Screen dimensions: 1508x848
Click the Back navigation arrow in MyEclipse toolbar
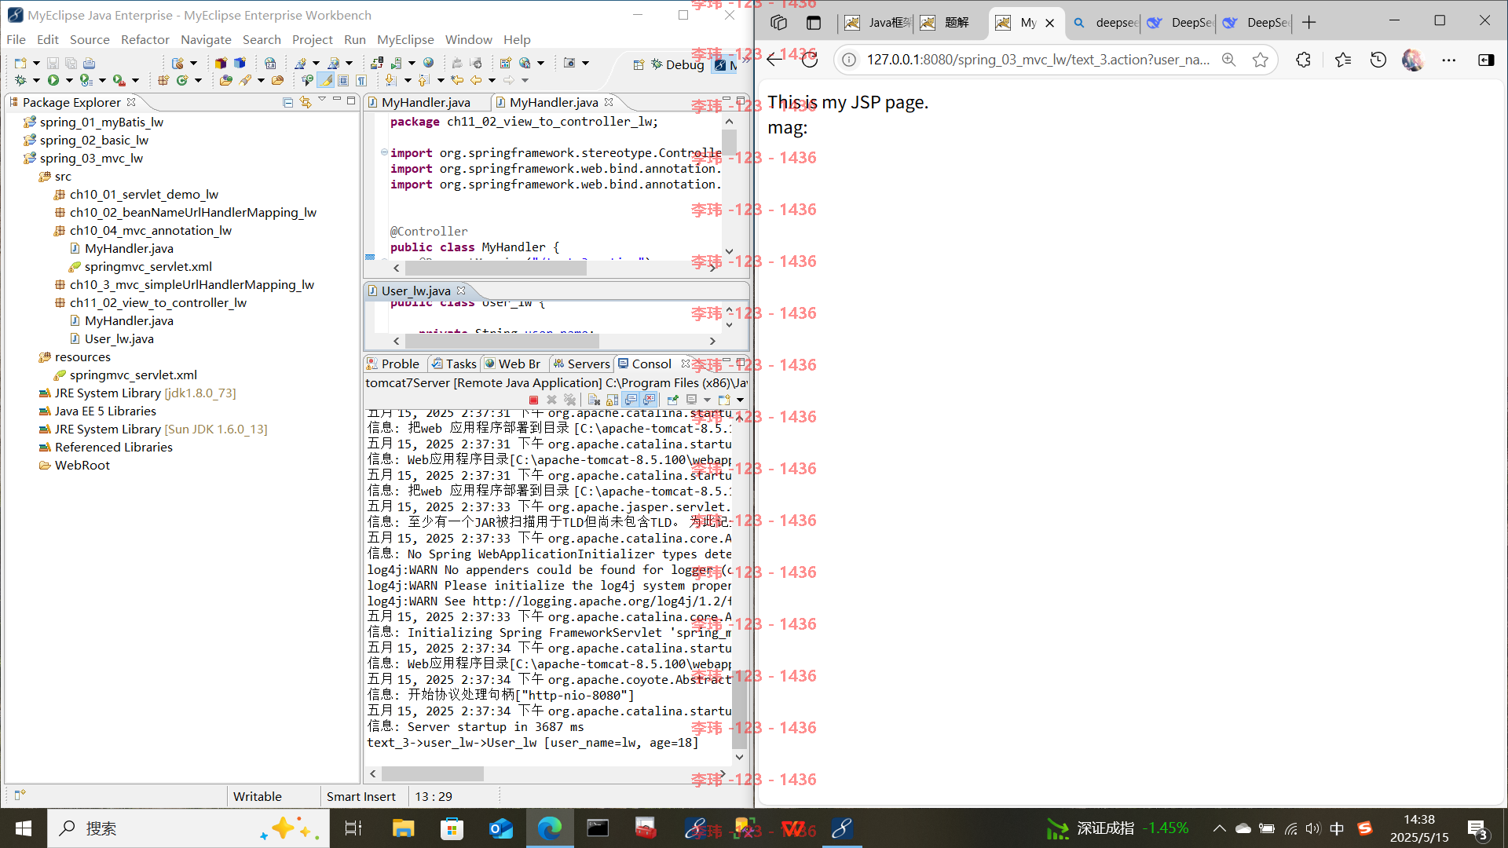click(476, 80)
